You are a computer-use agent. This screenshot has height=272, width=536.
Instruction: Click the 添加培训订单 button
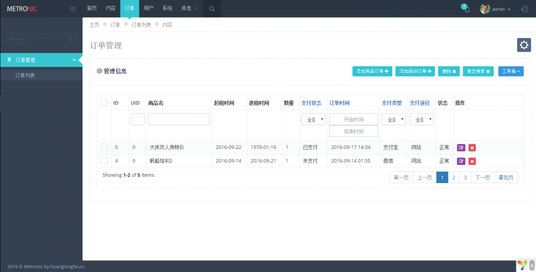tap(415, 71)
